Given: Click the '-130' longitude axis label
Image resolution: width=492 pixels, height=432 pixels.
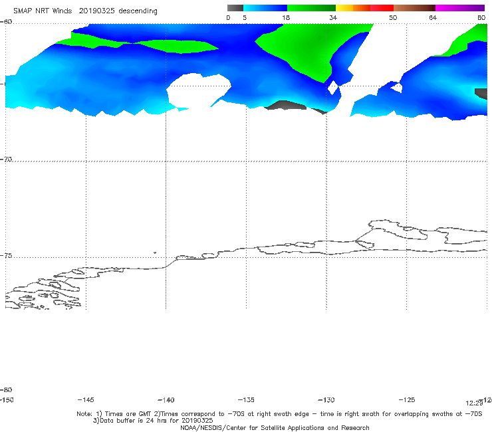Looking at the screenshot, I should pyautogui.click(x=326, y=400).
